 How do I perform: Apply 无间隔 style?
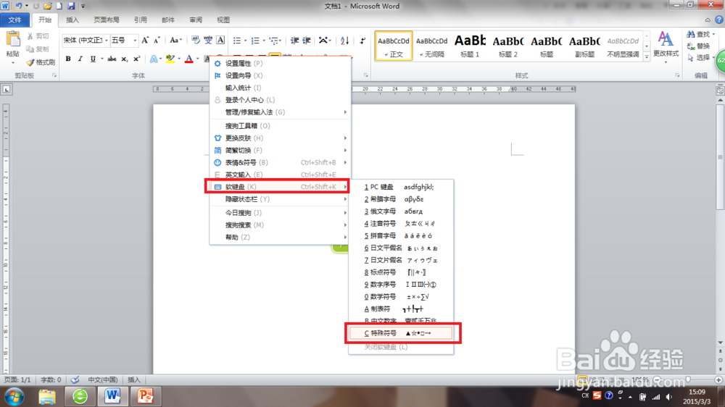point(432,46)
